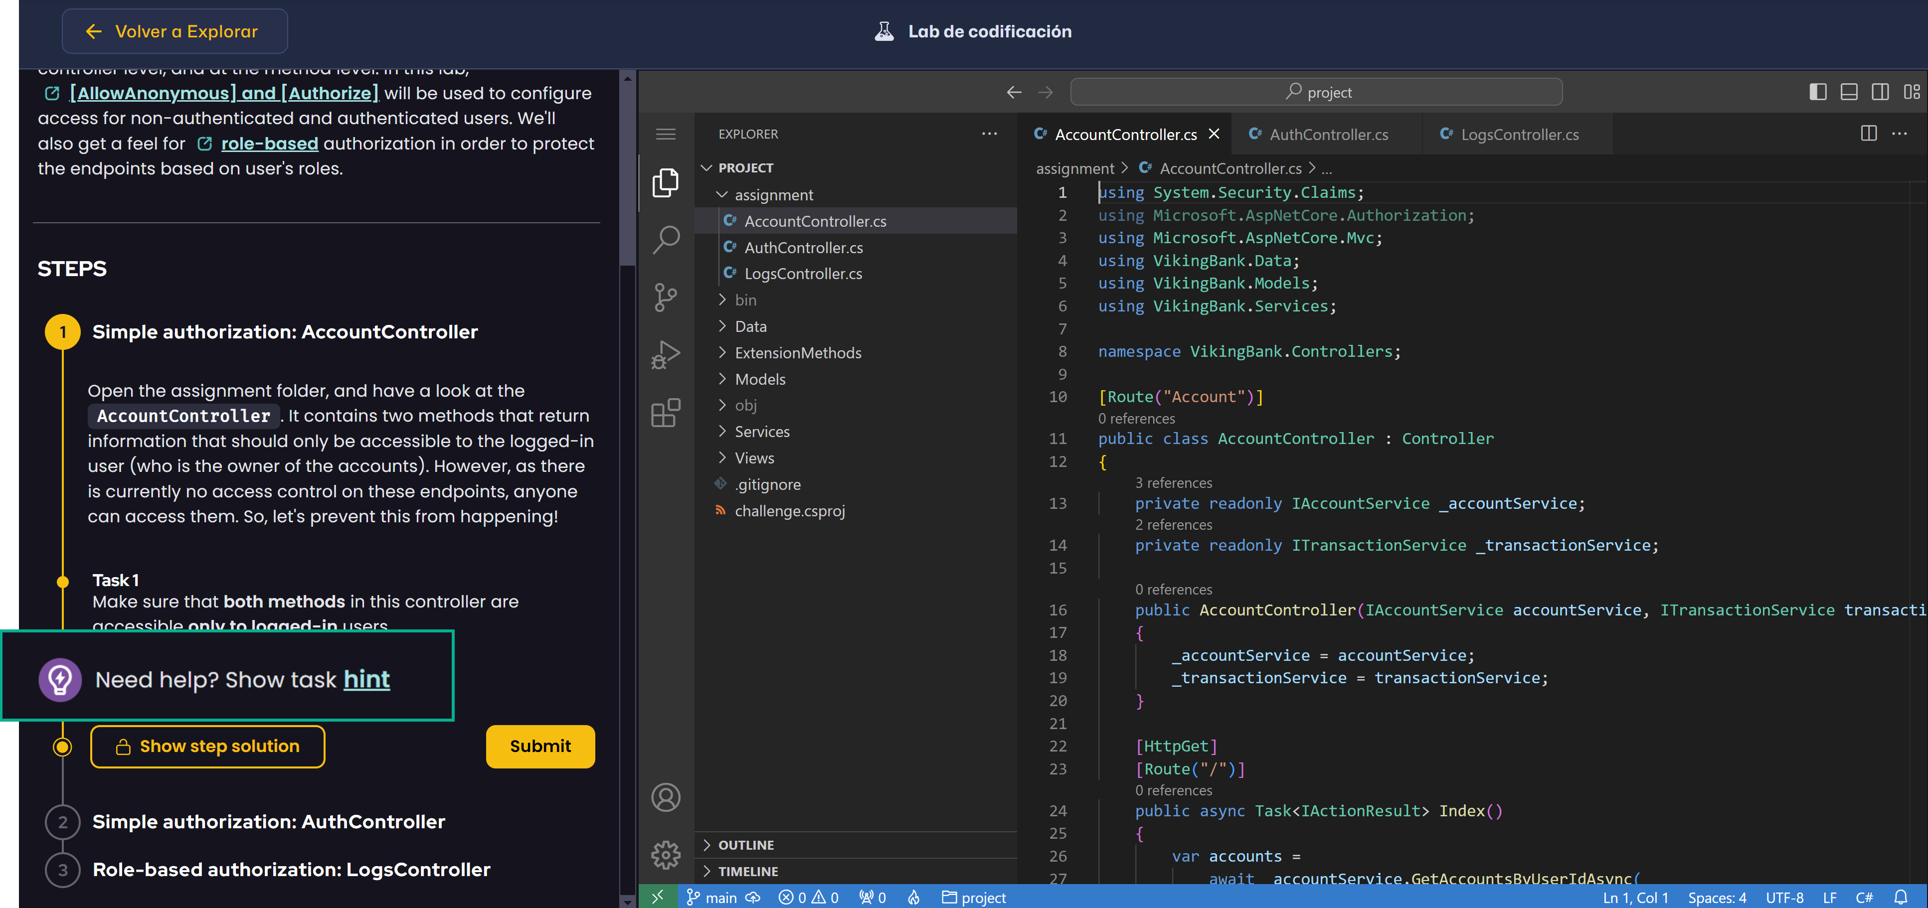This screenshot has width=1928, height=908.
Task: Open AuthController.cs in the Explorer tree
Action: click(856, 248)
